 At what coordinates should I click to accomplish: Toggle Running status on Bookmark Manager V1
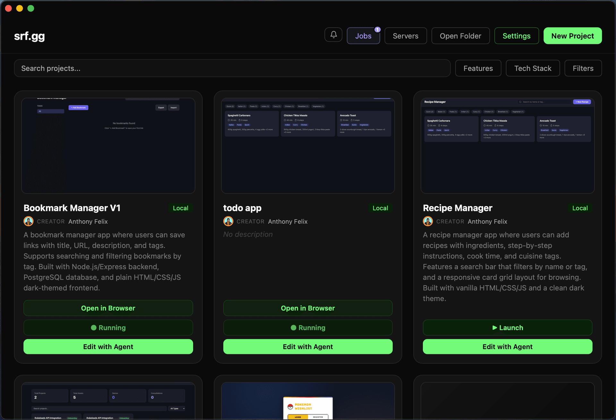point(108,327)
